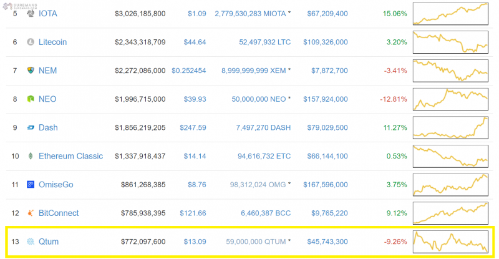The image size is (499, 259).
Task: Click the Dash logo icon
Action: tap(31, 127)
